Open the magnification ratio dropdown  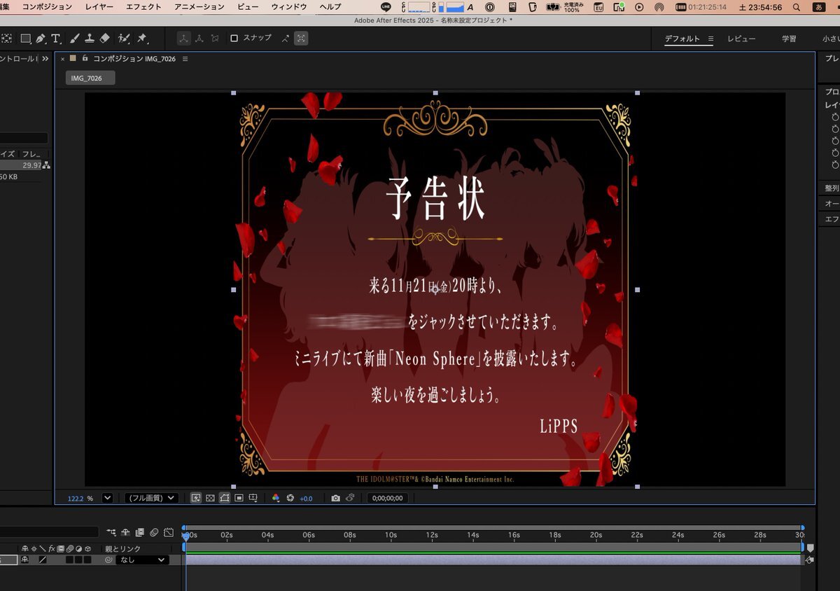pyautogui.click(x=107, y=498)
